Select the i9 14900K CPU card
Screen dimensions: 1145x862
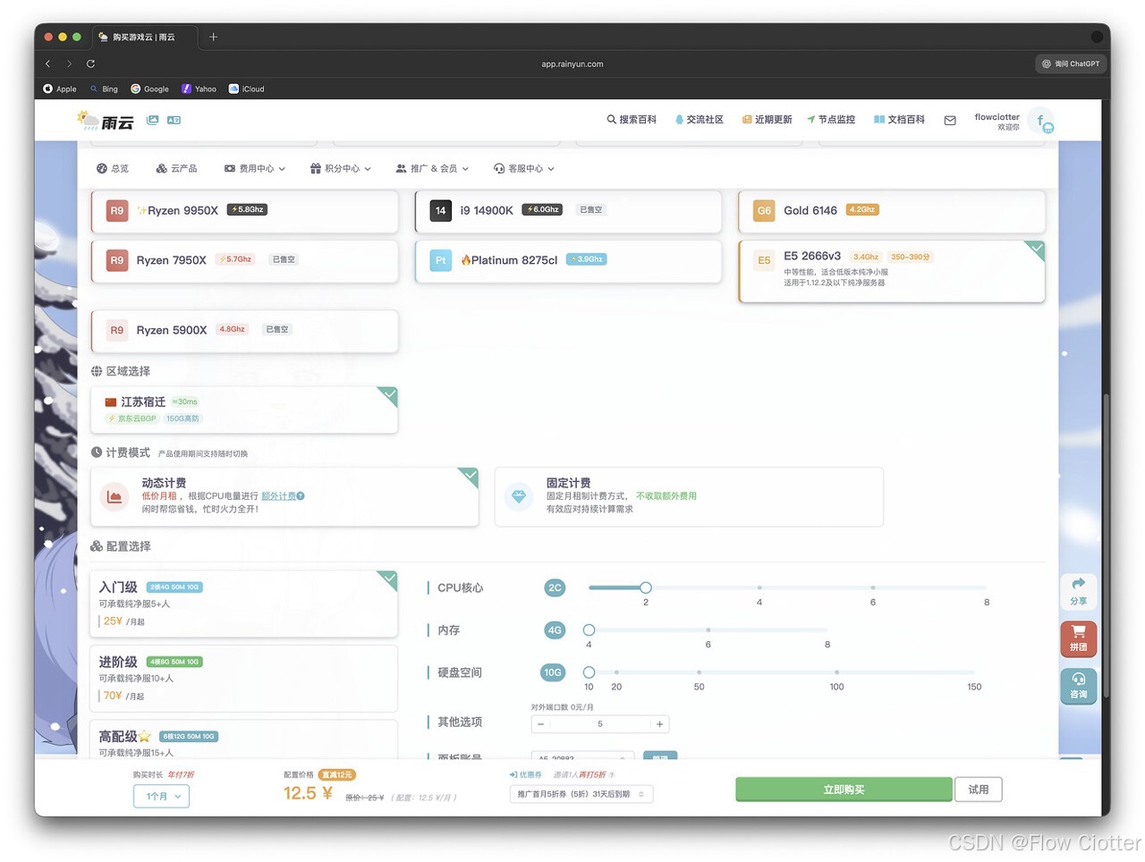pyautogui.click(x=568, y=211)
